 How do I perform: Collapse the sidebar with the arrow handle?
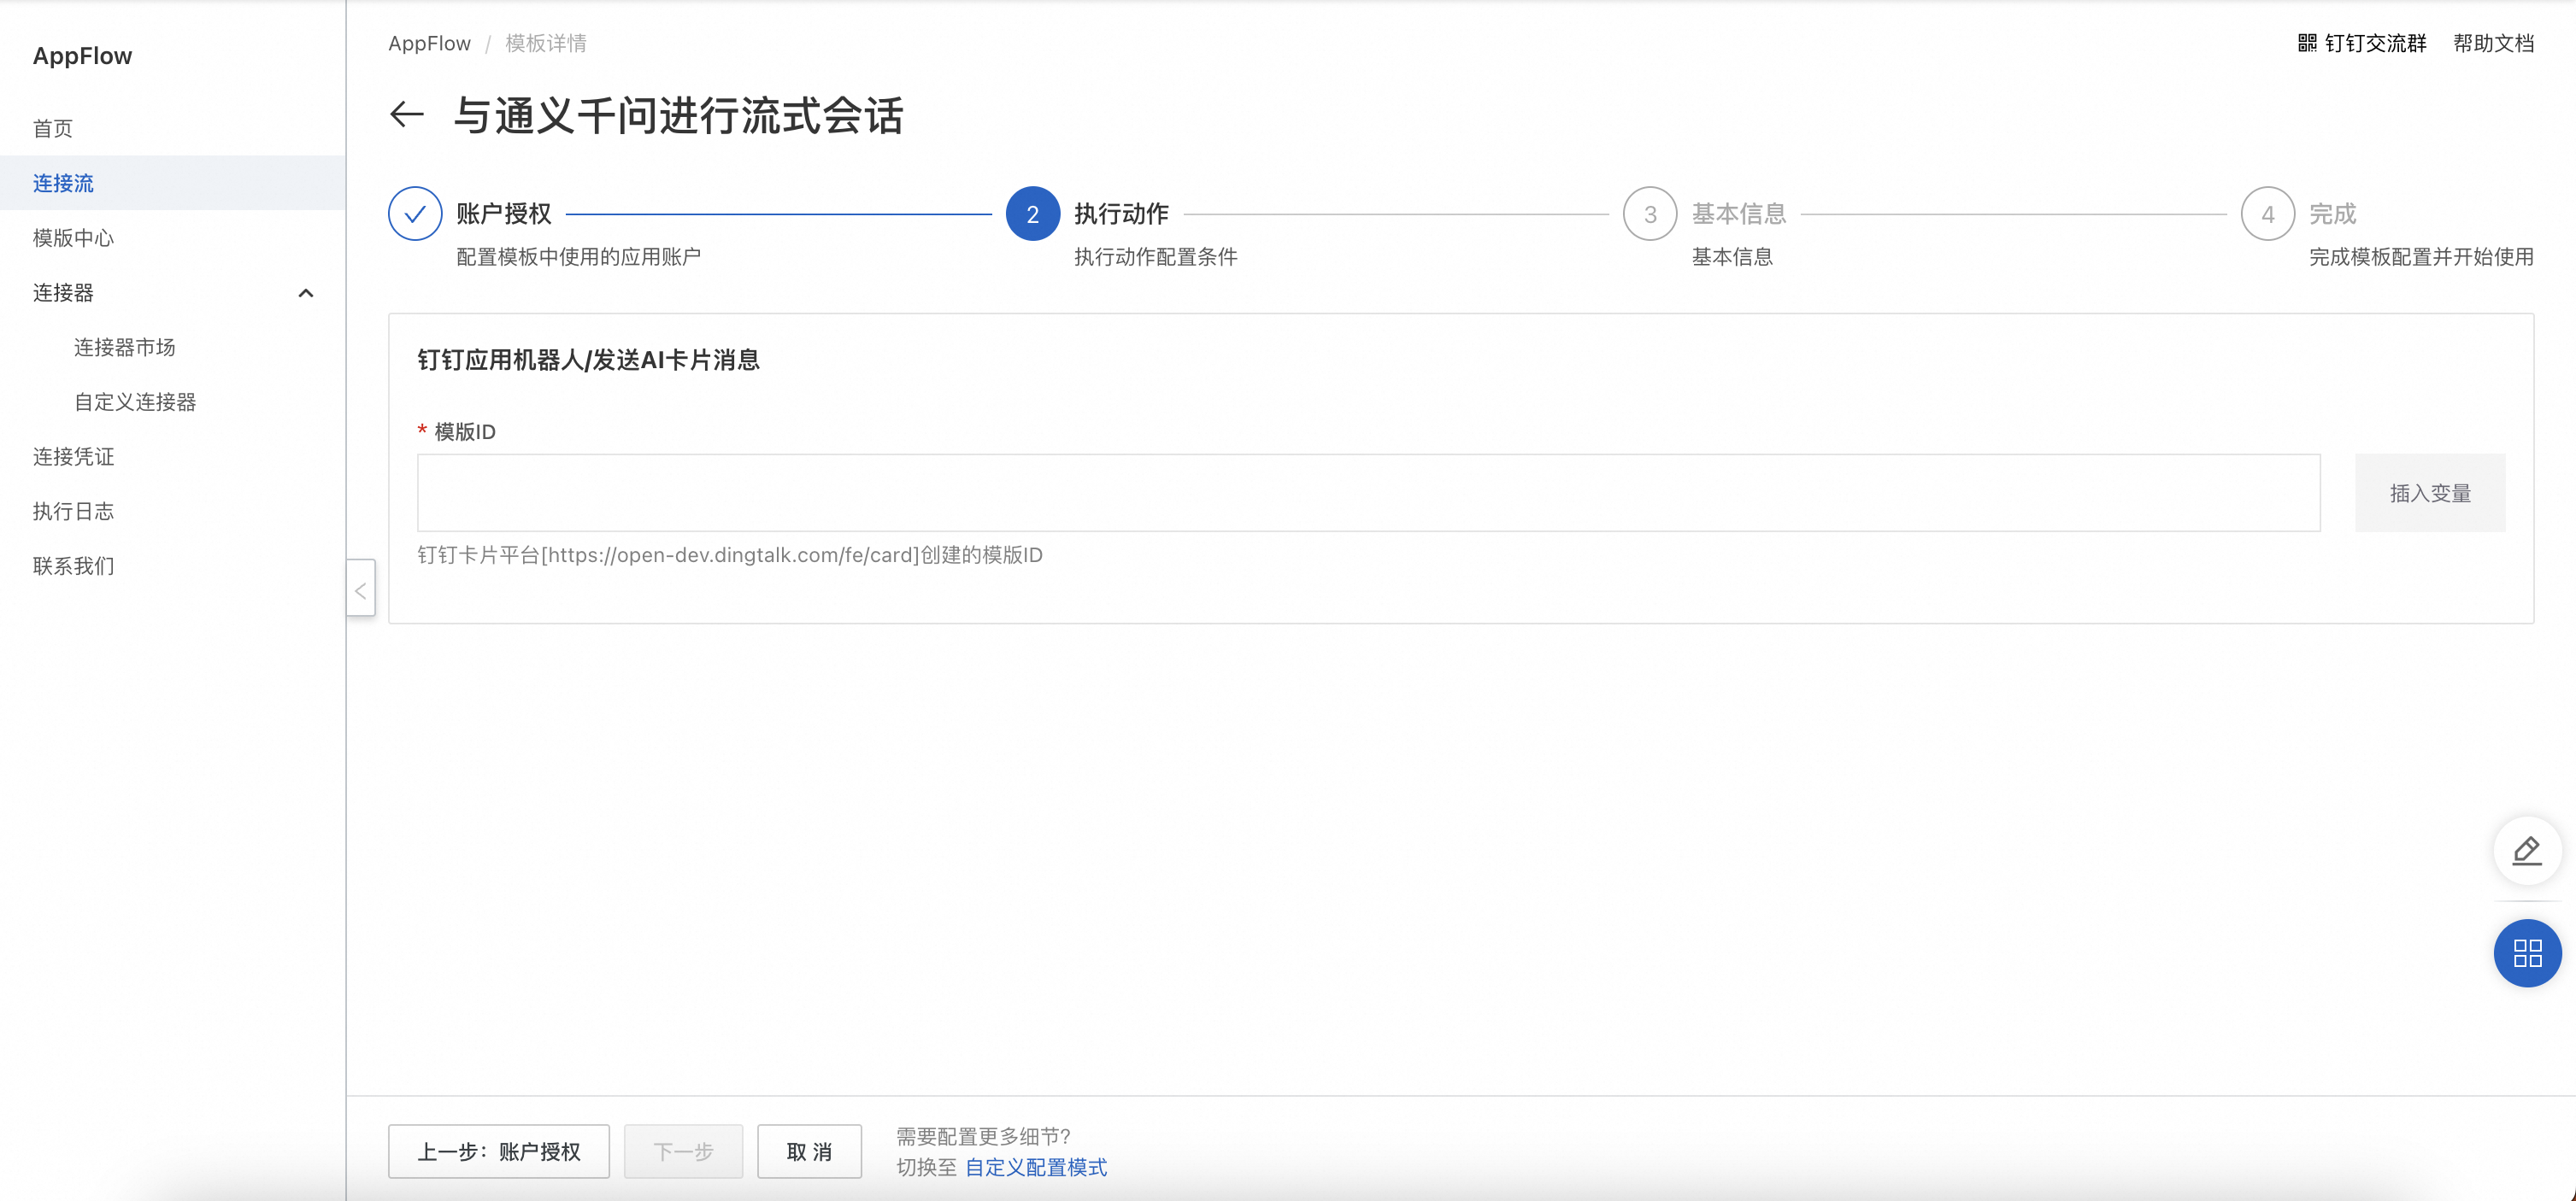point(361,589)
